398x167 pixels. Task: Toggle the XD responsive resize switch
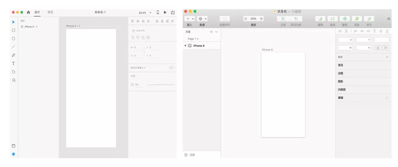coord(172,68)
